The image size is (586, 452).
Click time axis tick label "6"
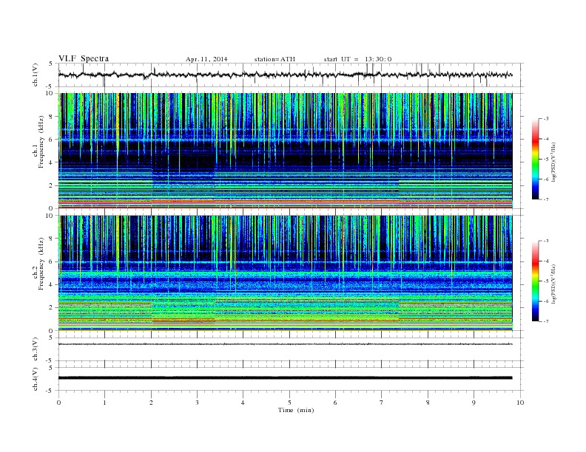click(335, 403)
